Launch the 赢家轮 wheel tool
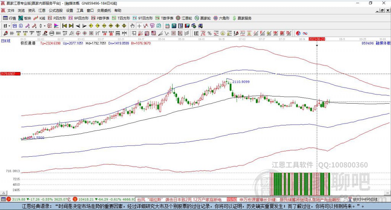Viewport: 391px width, 210px height. 203,18
